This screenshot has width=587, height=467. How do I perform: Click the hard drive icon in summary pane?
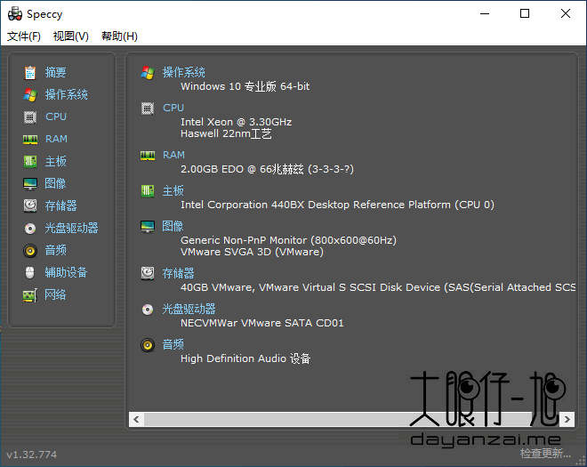[148, 273]
